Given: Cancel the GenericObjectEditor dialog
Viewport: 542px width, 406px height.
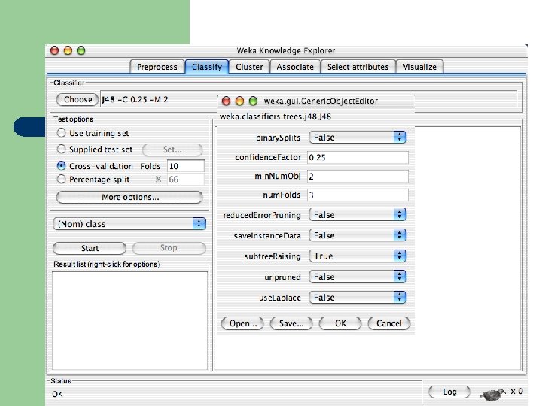Looking at the screenshot, I should [389, 323].
